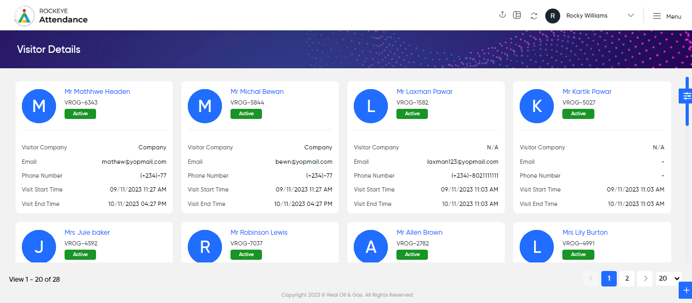Image resolution: width=692 pixels, height=303 pixels.
Task: Click Active badge on Lily Burton card
Action: point(578,254)
